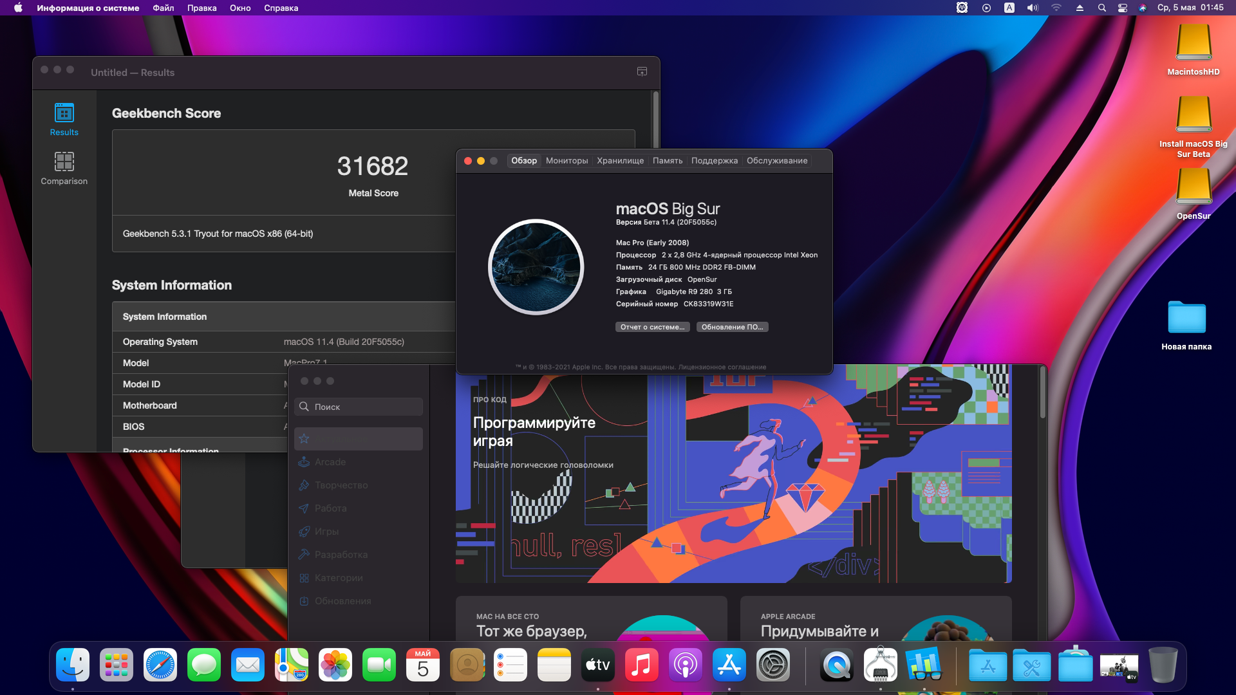The height and width of the screenshot is (695, 1236).
Task: Click the Отчет о системе button
Action: [652, 327]
